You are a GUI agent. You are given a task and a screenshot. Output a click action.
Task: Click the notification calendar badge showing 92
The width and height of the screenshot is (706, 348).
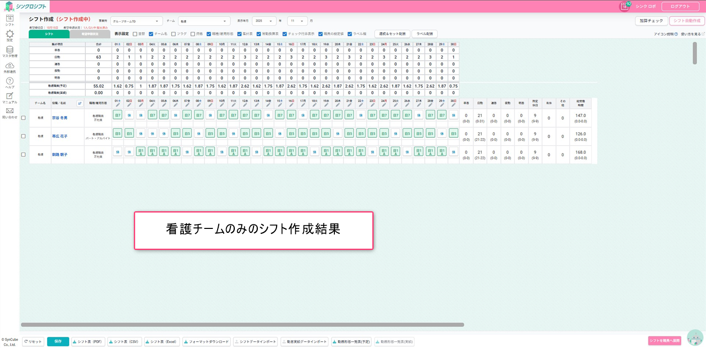coord(625,6)
